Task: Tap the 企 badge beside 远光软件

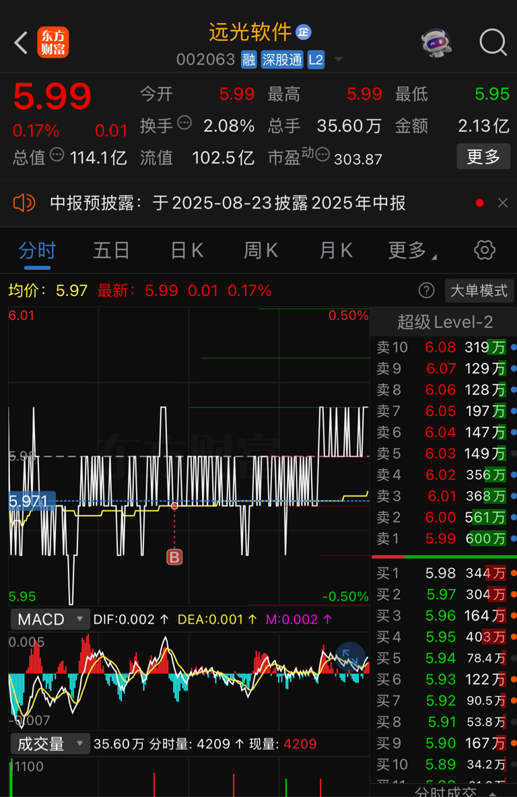Action: pos(304,32)
